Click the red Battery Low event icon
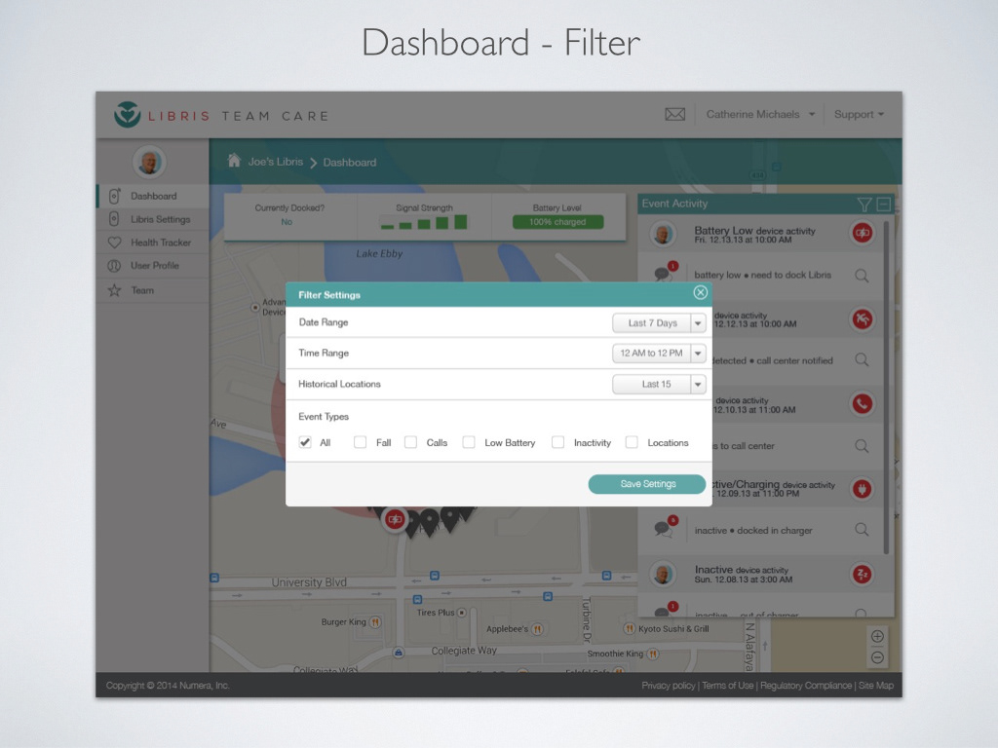The image size is (998, 748). [x=863, y=233]
